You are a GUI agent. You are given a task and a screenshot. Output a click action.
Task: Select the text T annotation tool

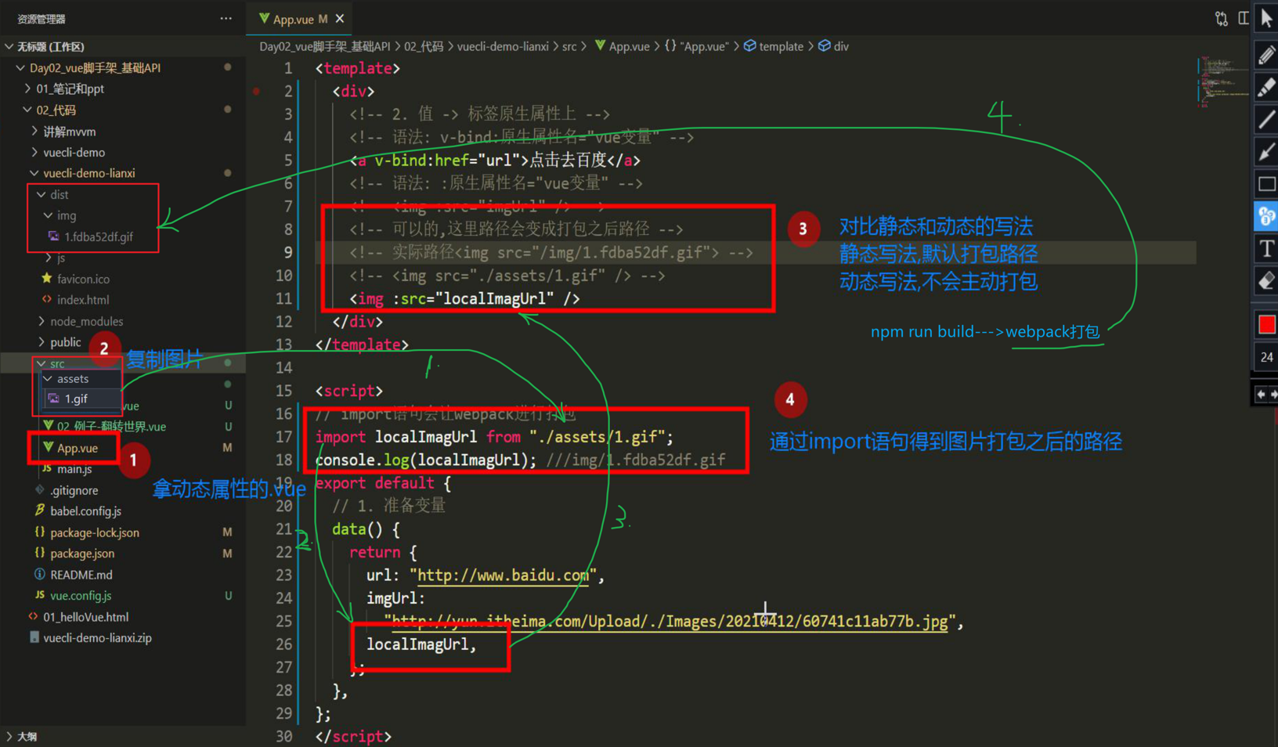click(x=1266, y=248)
